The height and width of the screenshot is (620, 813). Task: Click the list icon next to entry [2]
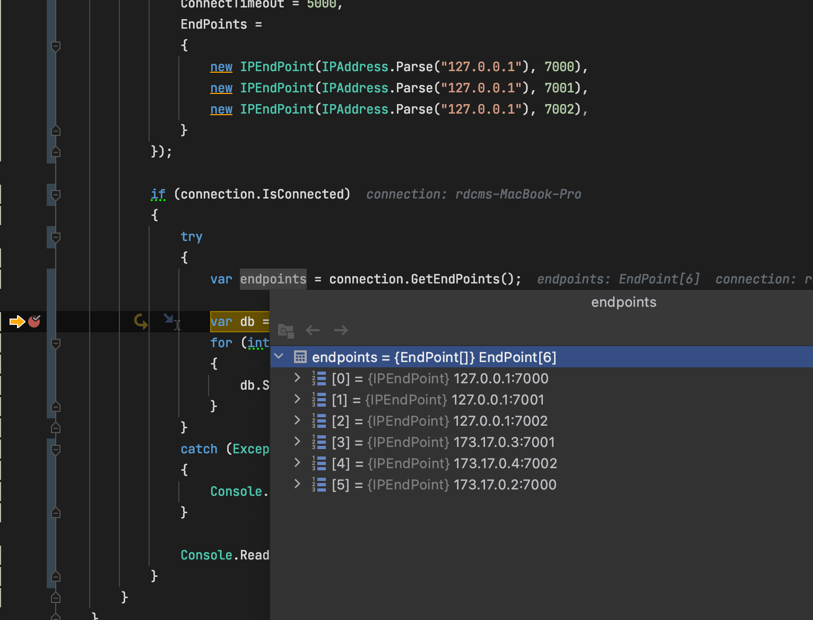(319, 420)
